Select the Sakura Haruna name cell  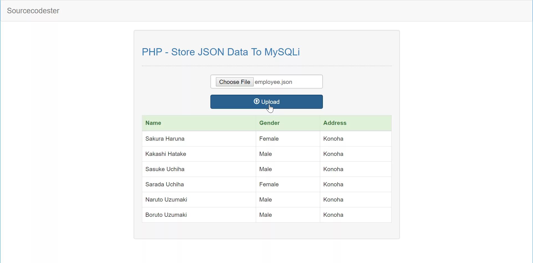[x=165, y=139]
